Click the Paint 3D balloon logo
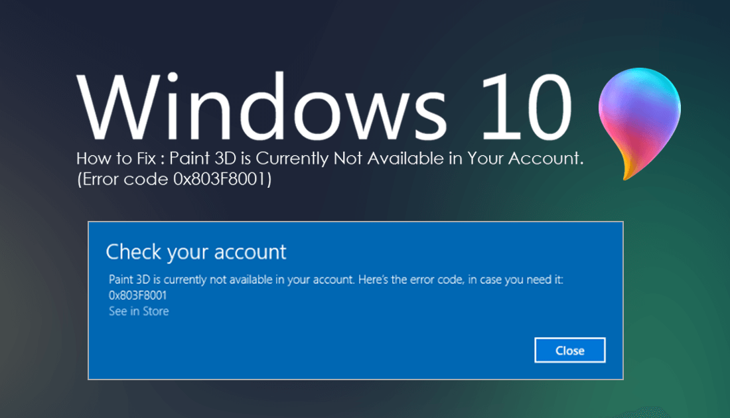 click(x=640, y=123)
